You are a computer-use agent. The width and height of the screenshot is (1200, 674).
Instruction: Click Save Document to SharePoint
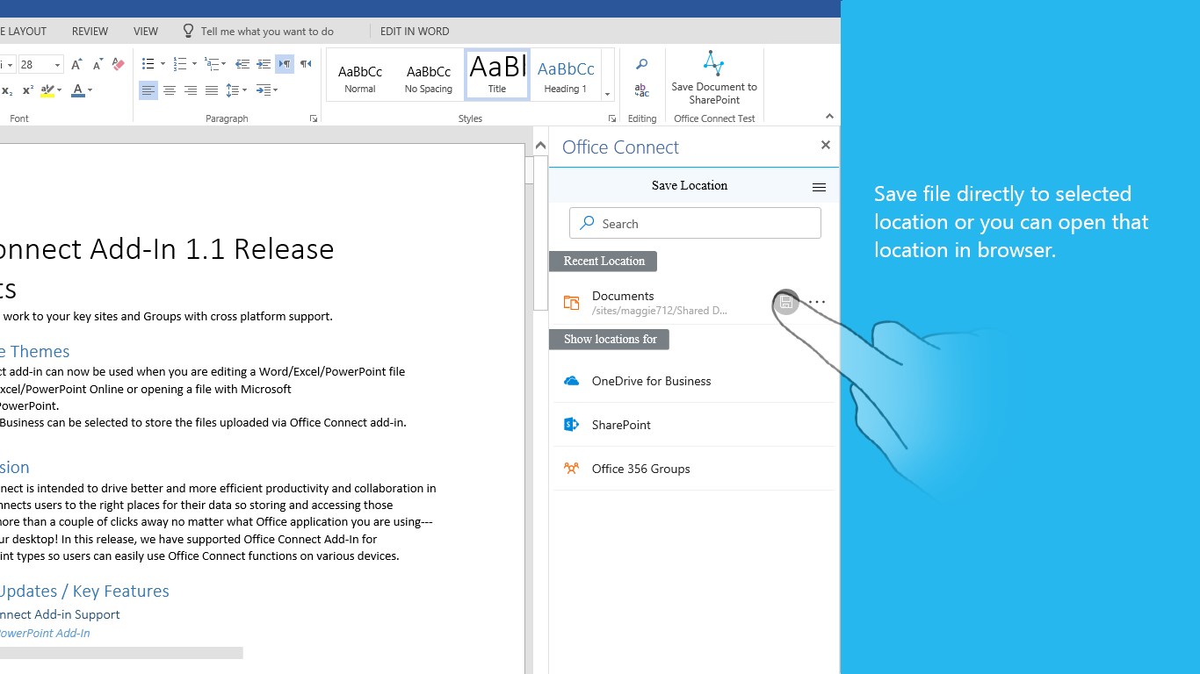714,77
